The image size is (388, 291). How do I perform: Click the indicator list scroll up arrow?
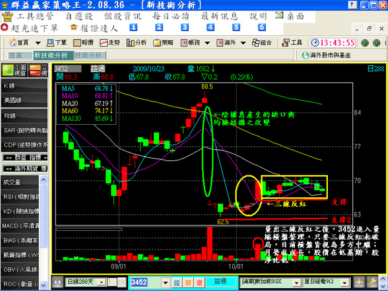[x=43, y=180]
